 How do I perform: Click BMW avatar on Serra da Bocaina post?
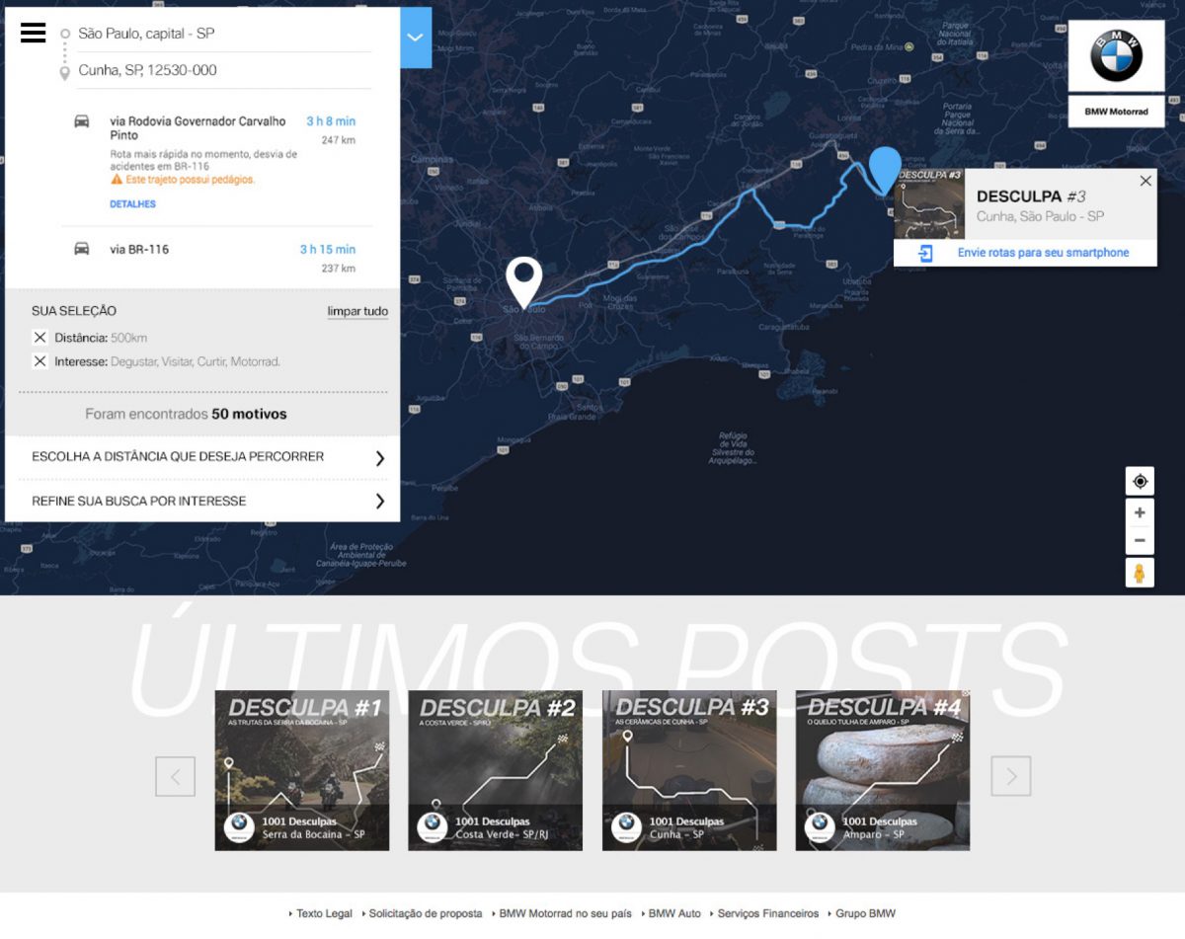239,826
